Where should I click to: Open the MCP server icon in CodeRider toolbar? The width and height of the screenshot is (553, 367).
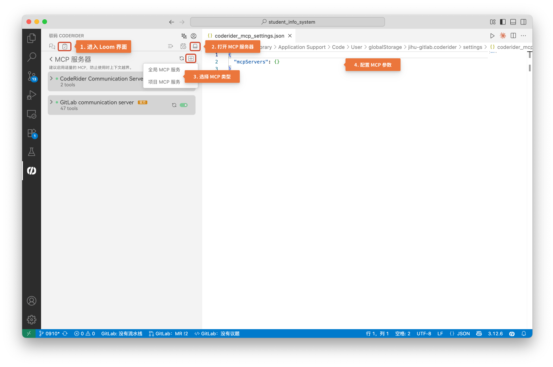pos(195,47)
